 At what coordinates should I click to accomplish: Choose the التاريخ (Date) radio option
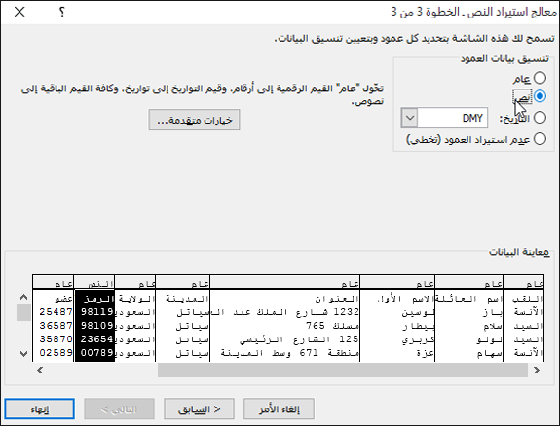(540, 118)
